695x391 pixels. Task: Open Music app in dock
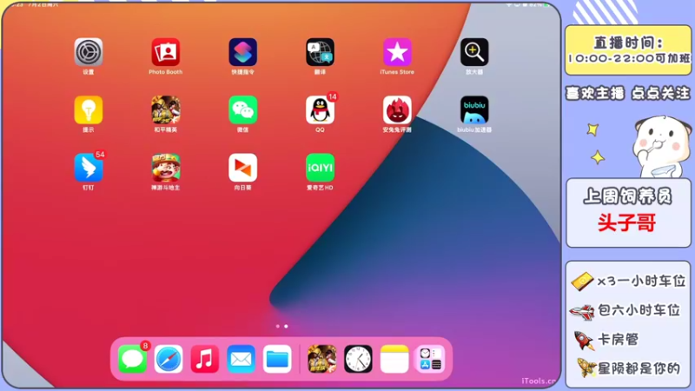click(204, 359)
